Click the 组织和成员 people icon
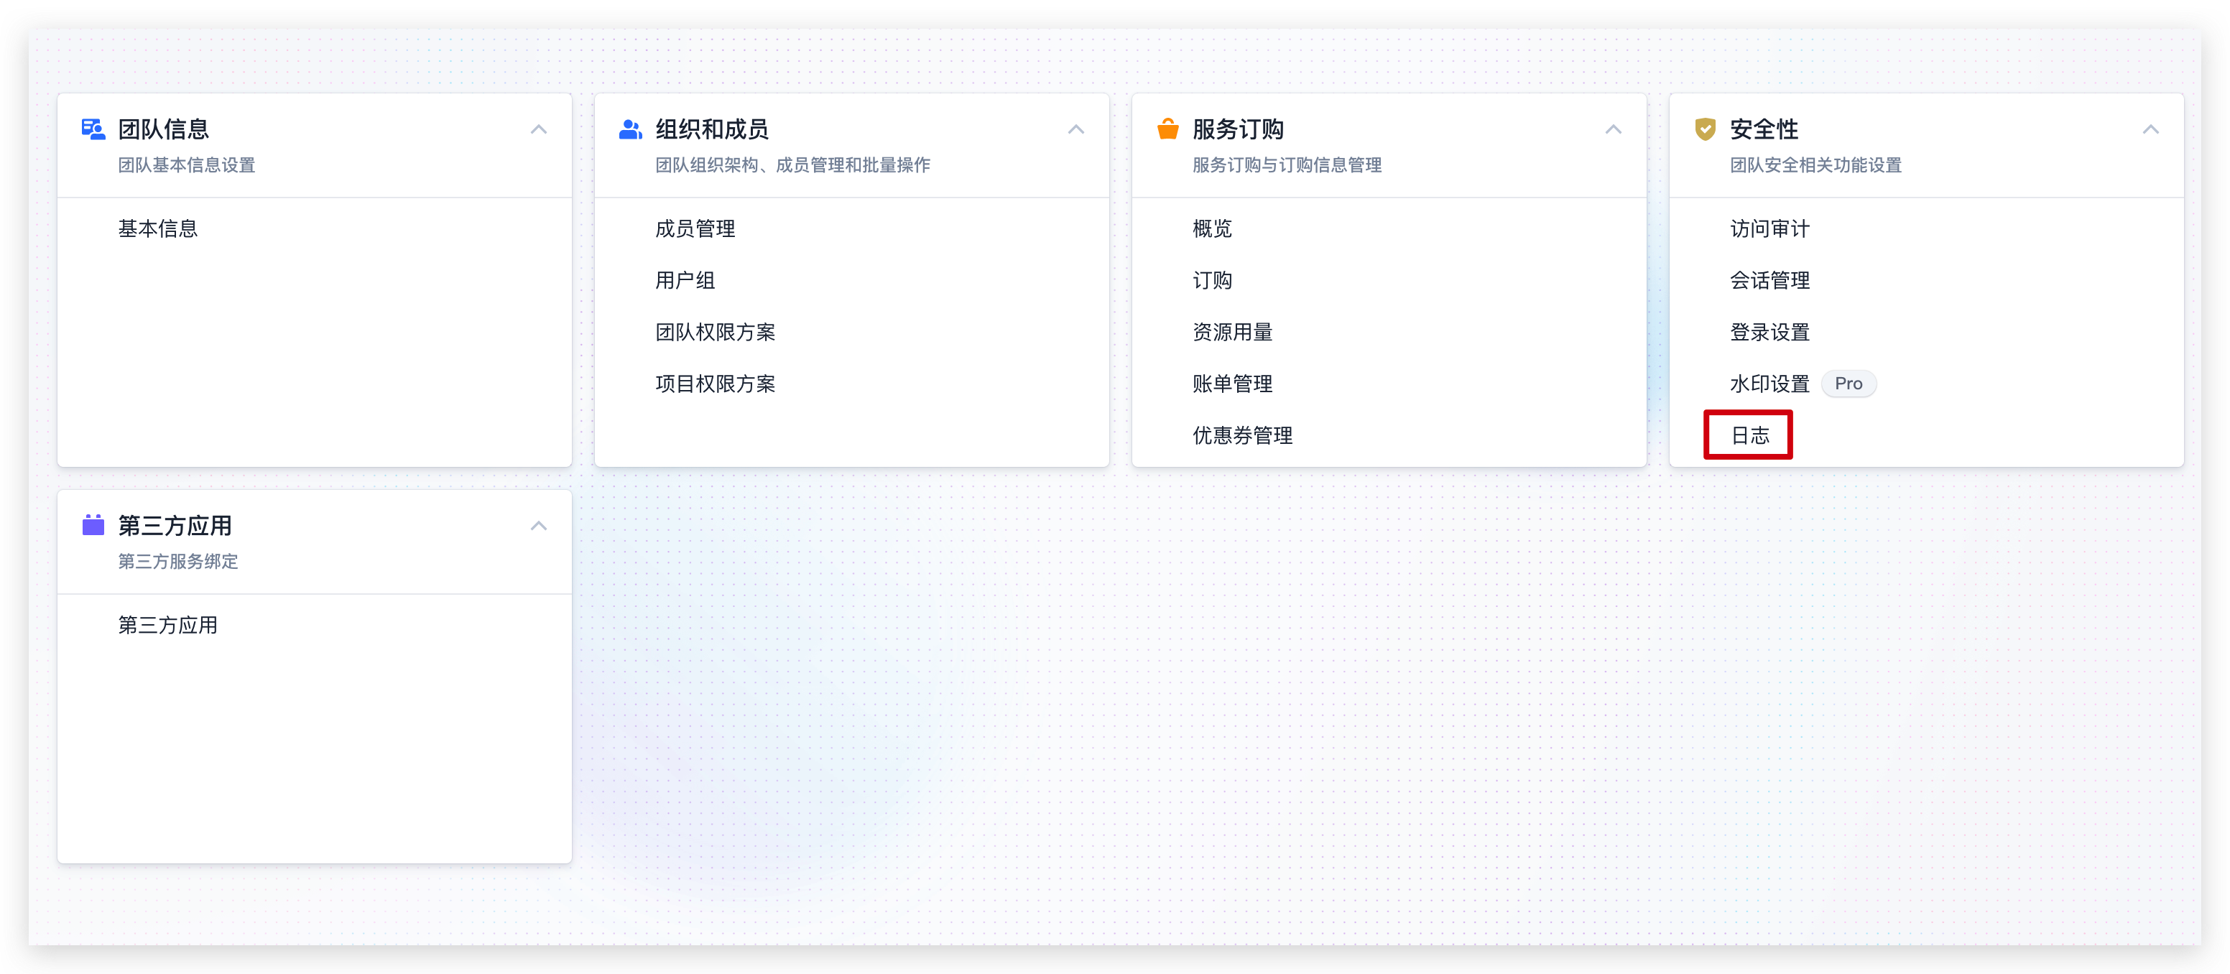 (x=631, y=129)
